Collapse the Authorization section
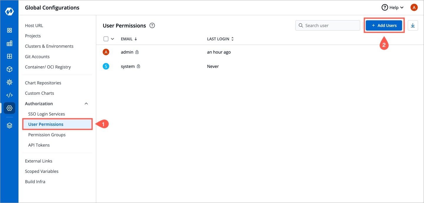 86,104
